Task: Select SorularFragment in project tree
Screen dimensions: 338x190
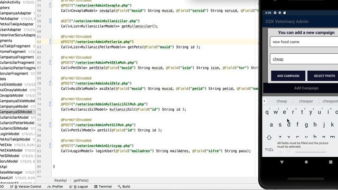Action: pos(14,73)
